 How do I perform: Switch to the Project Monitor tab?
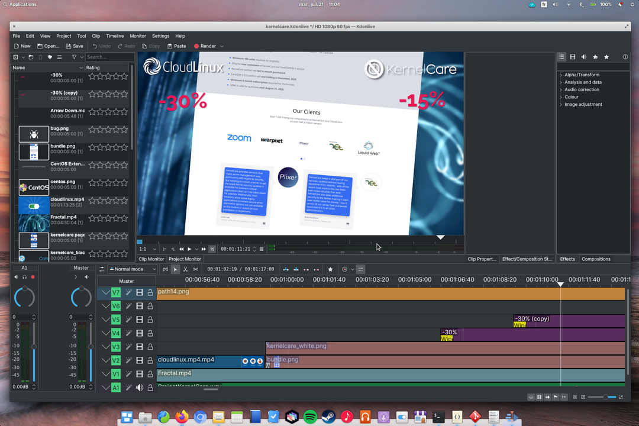pos(185,259)
